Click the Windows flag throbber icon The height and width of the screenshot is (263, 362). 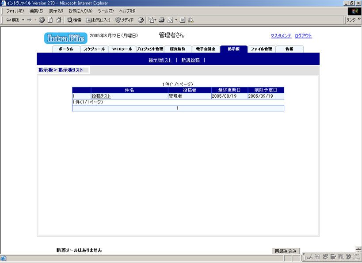pos(354,11)
